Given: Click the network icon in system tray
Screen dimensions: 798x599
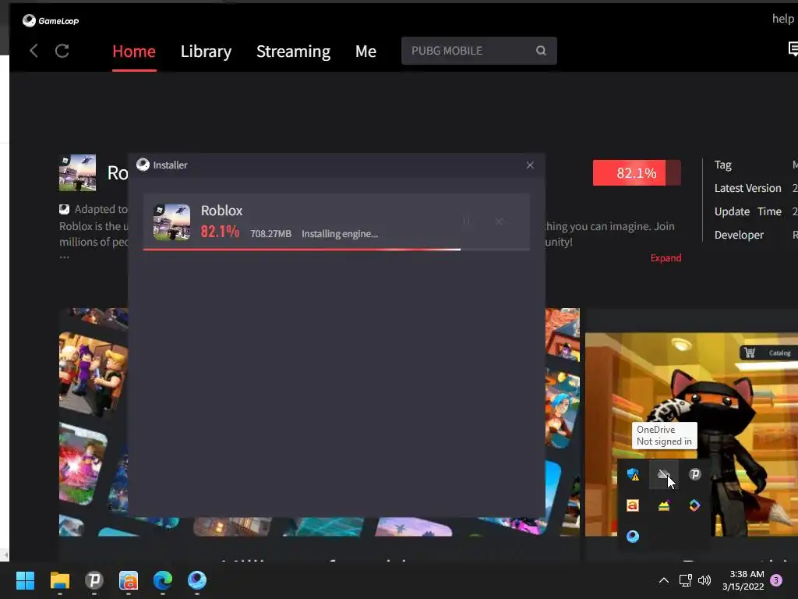Looking at the screenshot, I should click(685, 580).
